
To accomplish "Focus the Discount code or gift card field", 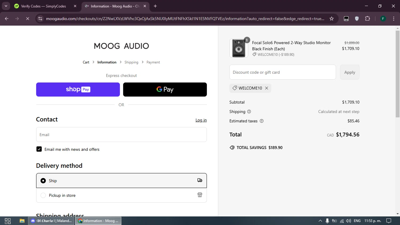I will [x=282, y=72].
